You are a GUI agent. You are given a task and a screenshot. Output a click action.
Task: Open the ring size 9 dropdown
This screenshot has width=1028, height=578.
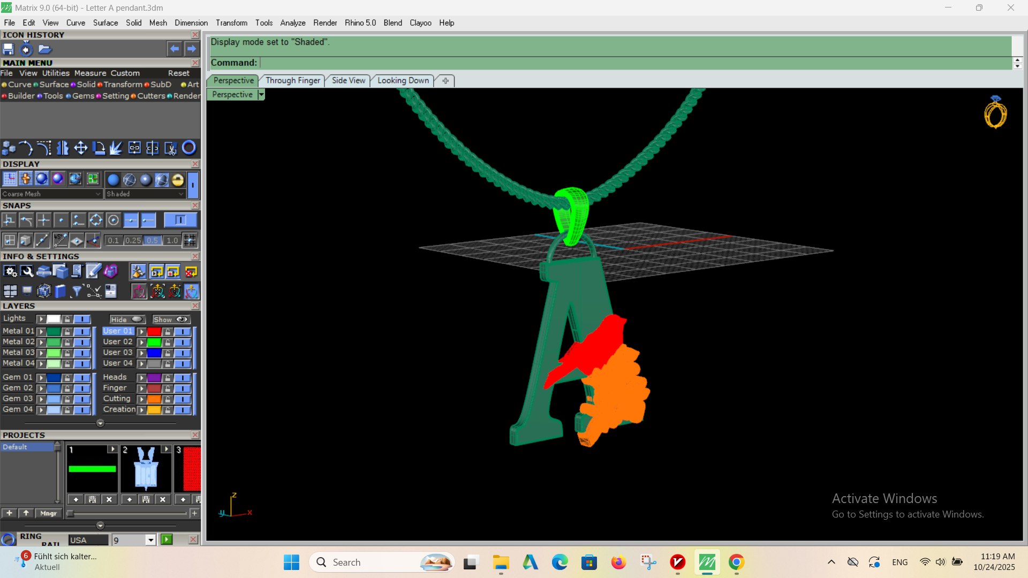[151, 540]
